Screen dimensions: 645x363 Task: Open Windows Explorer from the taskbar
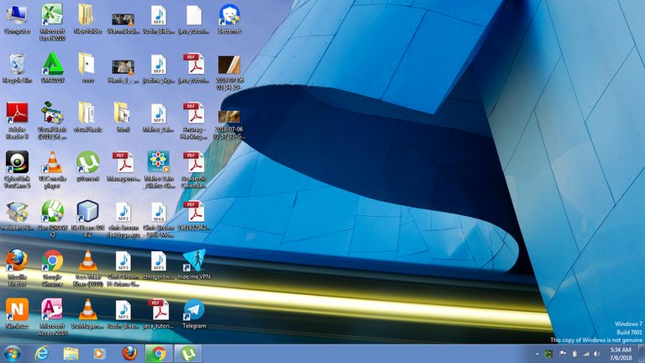[71, 353]
